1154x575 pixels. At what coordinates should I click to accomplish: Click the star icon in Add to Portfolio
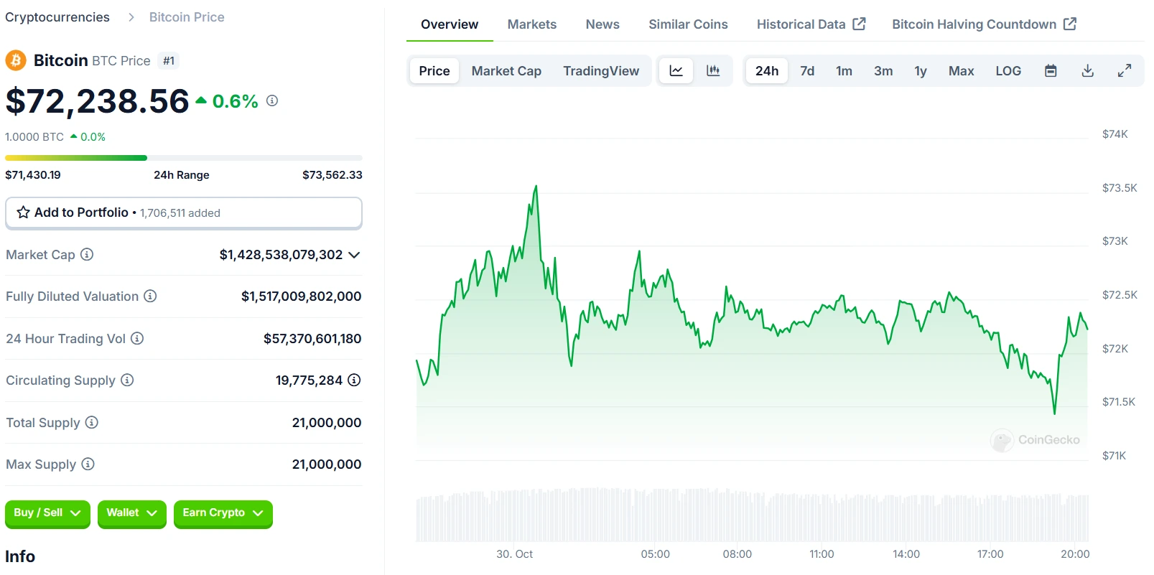[x=23, y=212]
